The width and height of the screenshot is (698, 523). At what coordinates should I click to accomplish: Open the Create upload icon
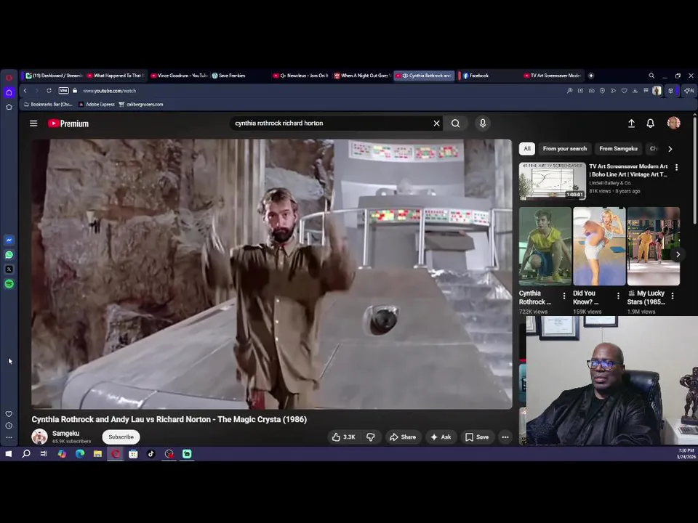631,123
